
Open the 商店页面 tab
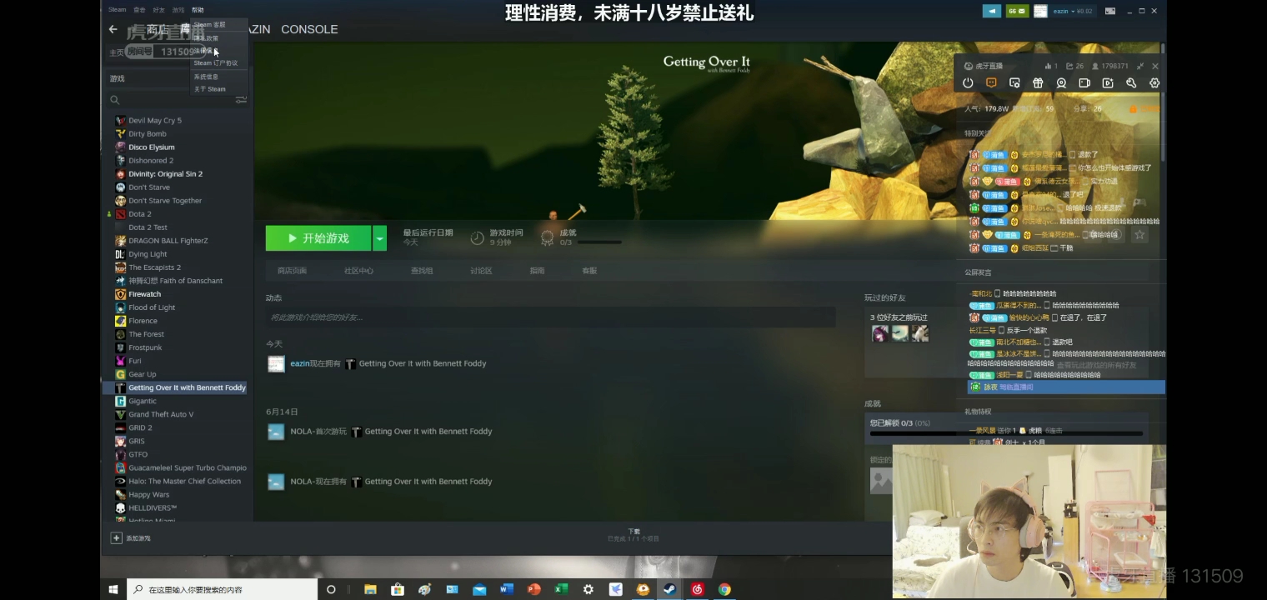click(x=292, y=271)
